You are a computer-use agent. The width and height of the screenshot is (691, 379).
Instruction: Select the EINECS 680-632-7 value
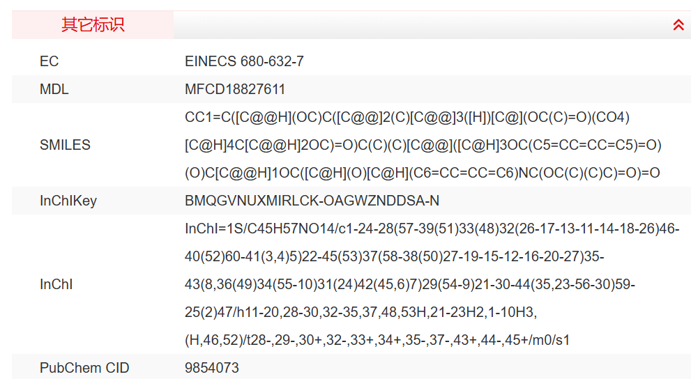point(244,61)
